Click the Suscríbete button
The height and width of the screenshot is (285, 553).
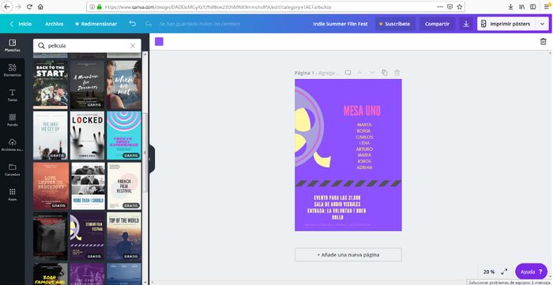(394, 24)
